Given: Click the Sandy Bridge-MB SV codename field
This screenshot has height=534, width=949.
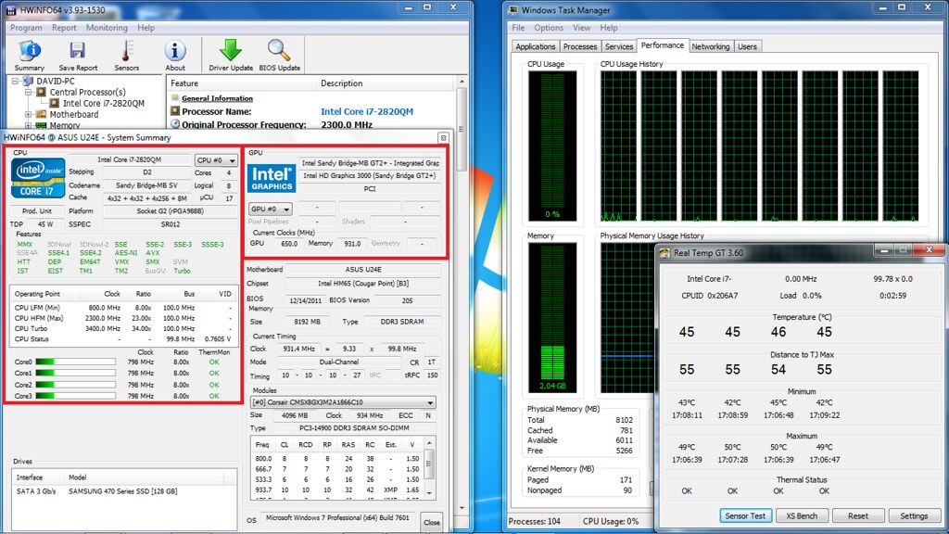Looking at the screenshot, I should tap(146, 185).
